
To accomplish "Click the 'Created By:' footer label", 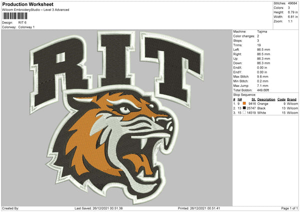I will 10,208.
